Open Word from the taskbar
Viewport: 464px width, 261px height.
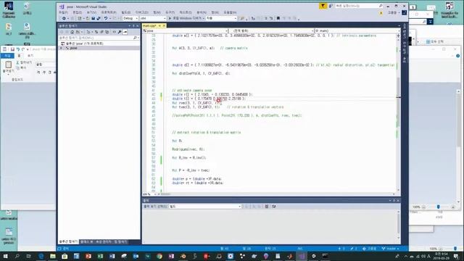pos(112,256)
